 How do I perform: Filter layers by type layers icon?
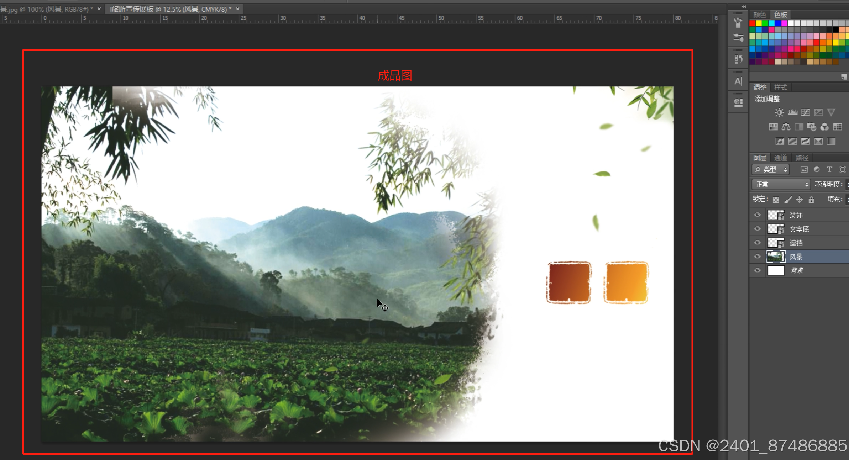click(829, 170)
